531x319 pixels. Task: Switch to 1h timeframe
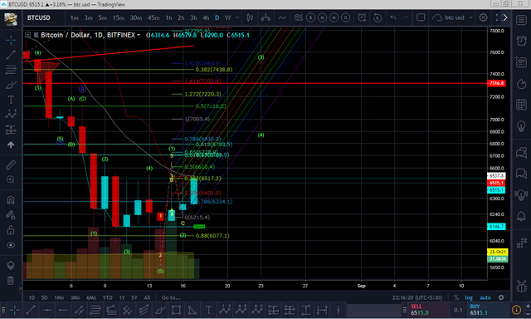tap(168, 17)
